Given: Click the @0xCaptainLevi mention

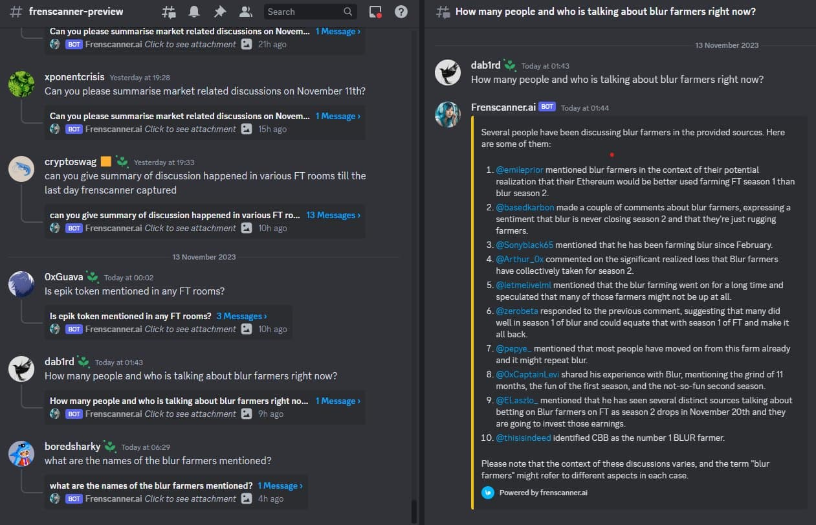Looking at the screenshot, I should tap(527, 374).
